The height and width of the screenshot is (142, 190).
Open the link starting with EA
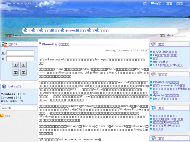pyautogui.click(x=165, y=55)
